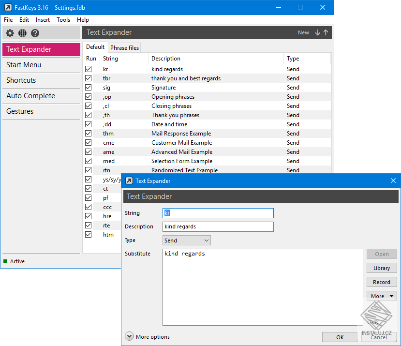Open the help question mark icon
The image size is (401, 346).
(35, 33)
